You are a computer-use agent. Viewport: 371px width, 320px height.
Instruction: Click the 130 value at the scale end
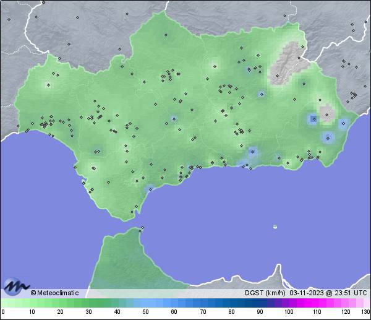click(366, 312)
